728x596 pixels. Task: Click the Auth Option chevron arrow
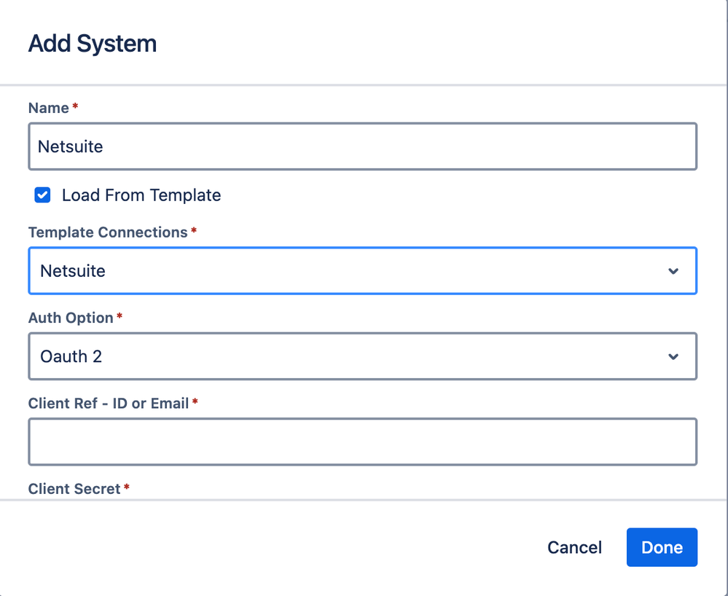click(x=673, y=356)
